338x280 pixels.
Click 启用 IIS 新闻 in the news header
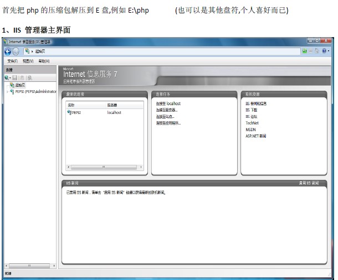tap(309, 183)
